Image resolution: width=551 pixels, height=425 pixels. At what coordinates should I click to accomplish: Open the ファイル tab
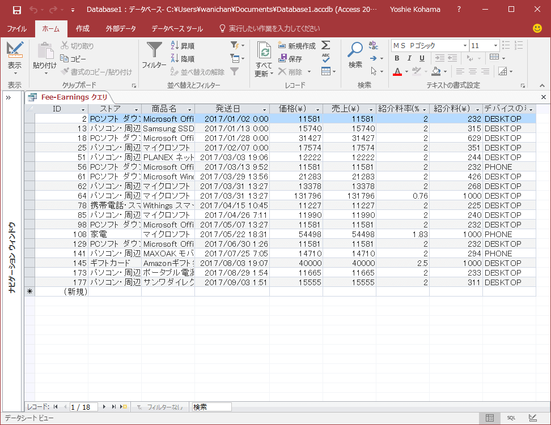coord(16,29)
